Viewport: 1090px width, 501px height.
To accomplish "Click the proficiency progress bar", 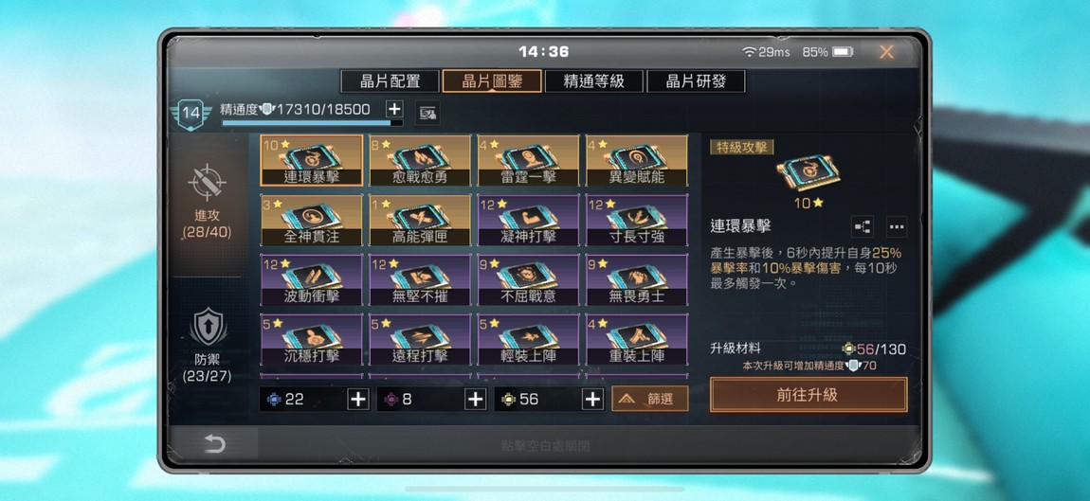I will point(312,123).
